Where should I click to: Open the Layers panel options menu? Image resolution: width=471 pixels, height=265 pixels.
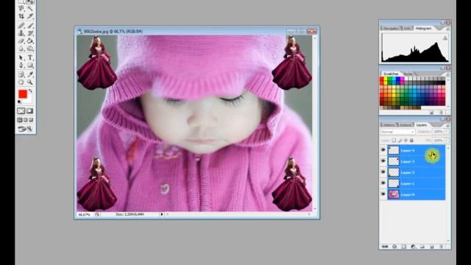pos(447,125)
